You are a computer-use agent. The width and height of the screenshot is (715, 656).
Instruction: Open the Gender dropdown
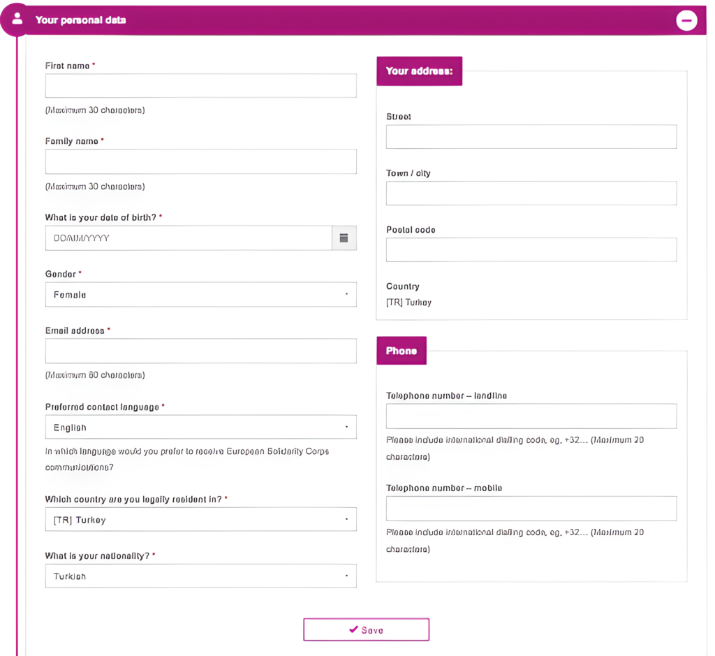200,294
